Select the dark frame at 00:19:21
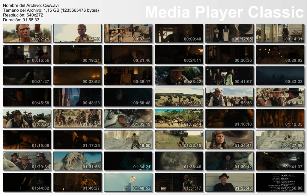 [x=78, y=55]
